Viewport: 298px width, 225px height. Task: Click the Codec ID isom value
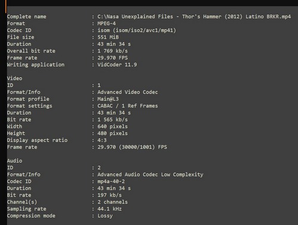coord(137,30)
